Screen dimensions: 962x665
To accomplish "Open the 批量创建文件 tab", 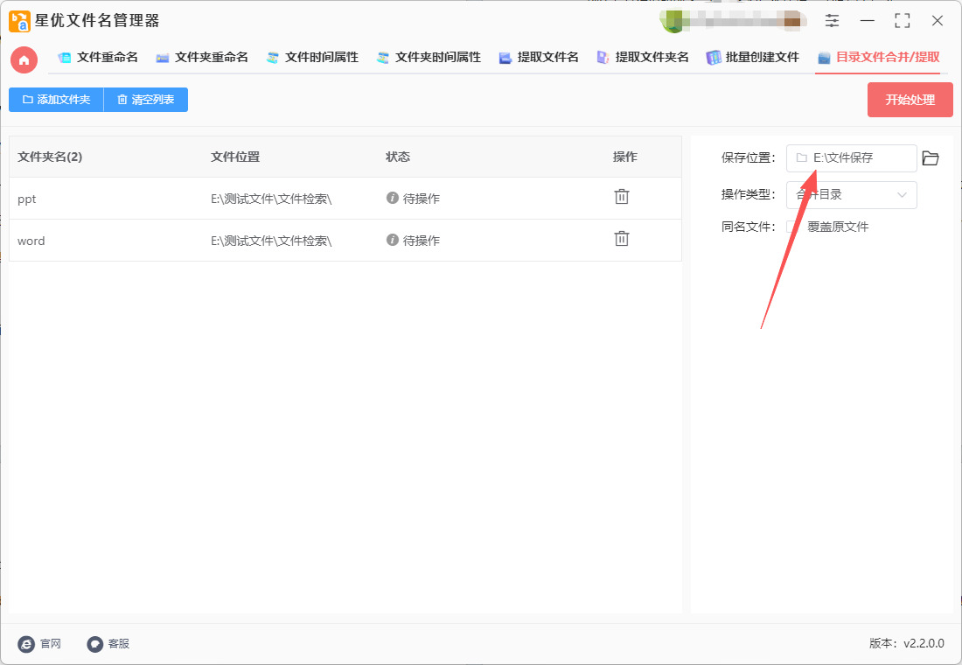I will pos(752,57).
